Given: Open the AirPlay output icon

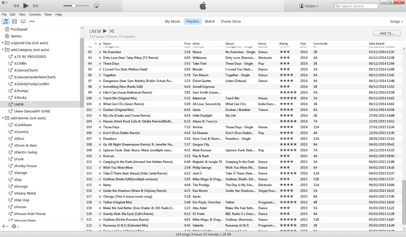Looking at the screenshot, I should click(97, 6).
